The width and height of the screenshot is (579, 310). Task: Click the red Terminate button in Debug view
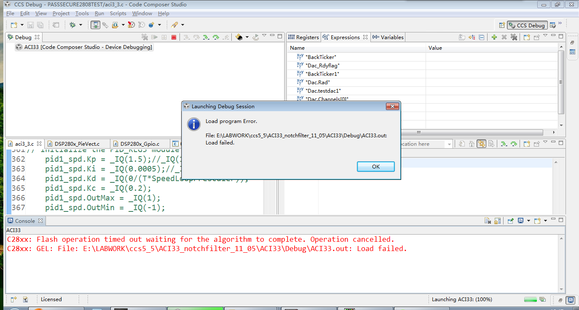click(174, 37)
